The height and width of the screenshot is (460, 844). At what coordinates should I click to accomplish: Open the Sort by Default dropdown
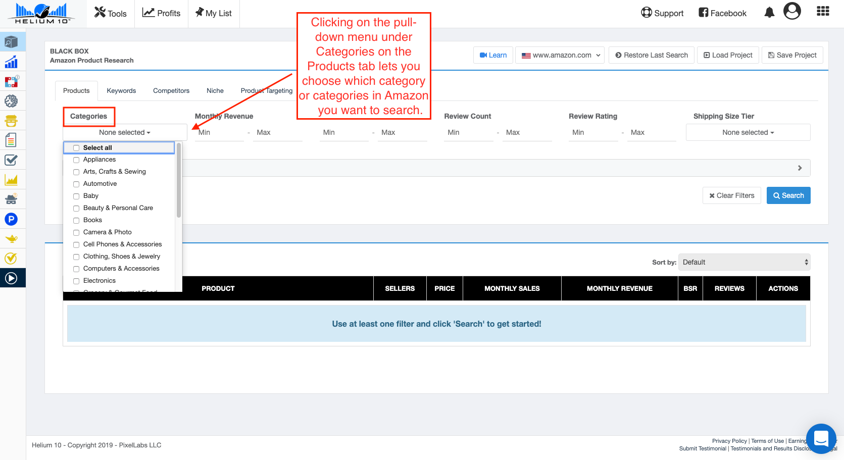click(744, 262)
